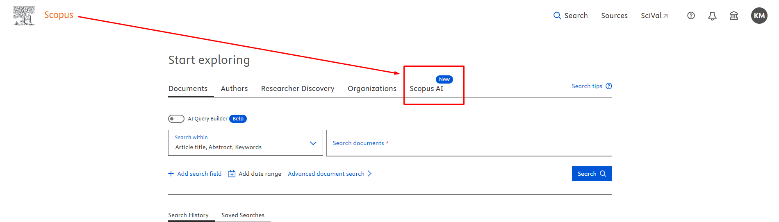Open the KM user profile avatar
Image resolution: width=779 pixels, height=222 pixels.
point(759,16)
